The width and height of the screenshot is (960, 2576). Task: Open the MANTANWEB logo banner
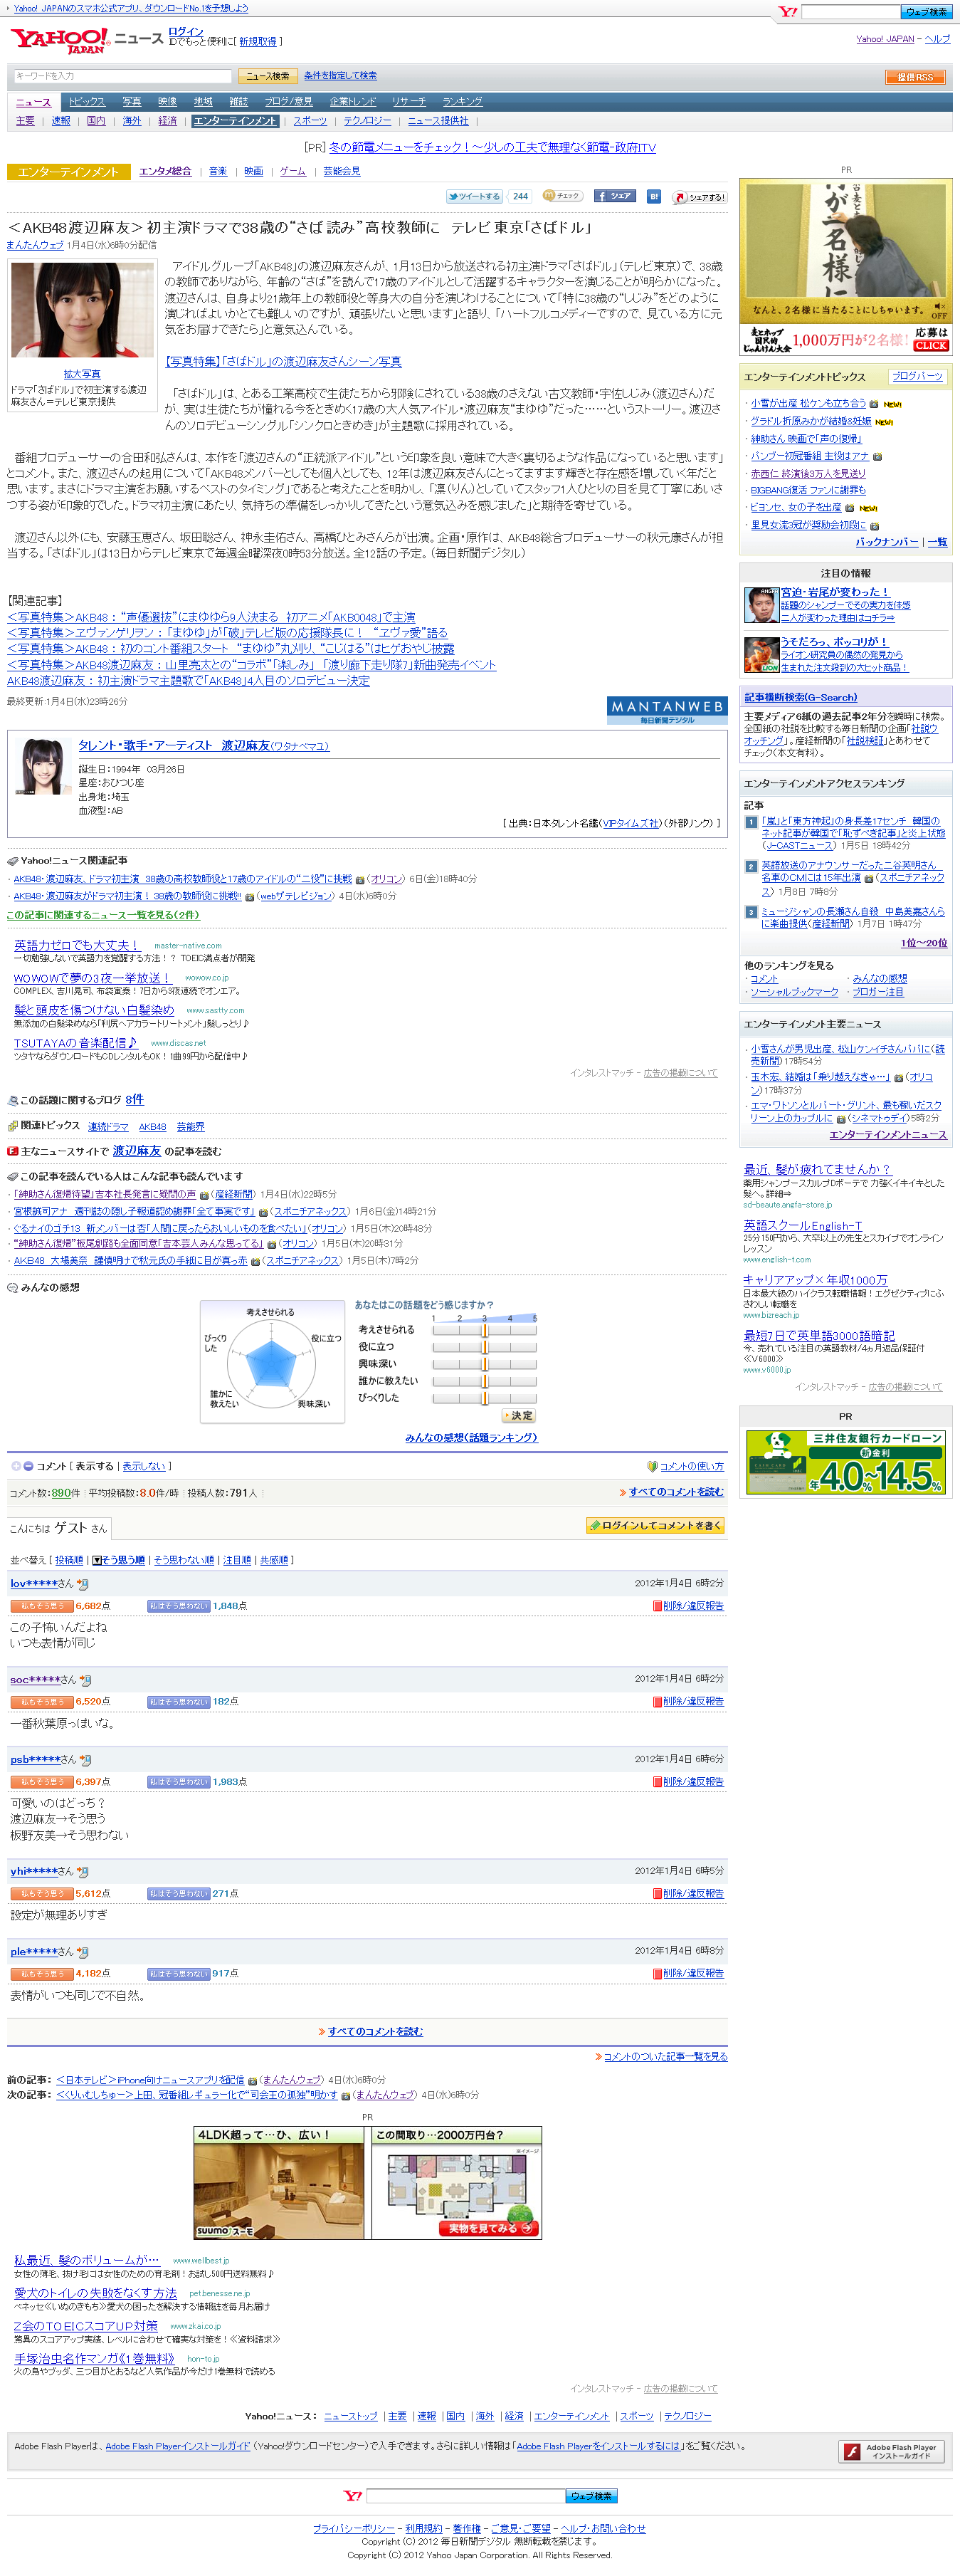point(667,710)
